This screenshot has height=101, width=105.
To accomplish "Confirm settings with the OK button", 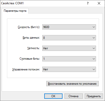I will pyautogui.click(x=53, y=96).
